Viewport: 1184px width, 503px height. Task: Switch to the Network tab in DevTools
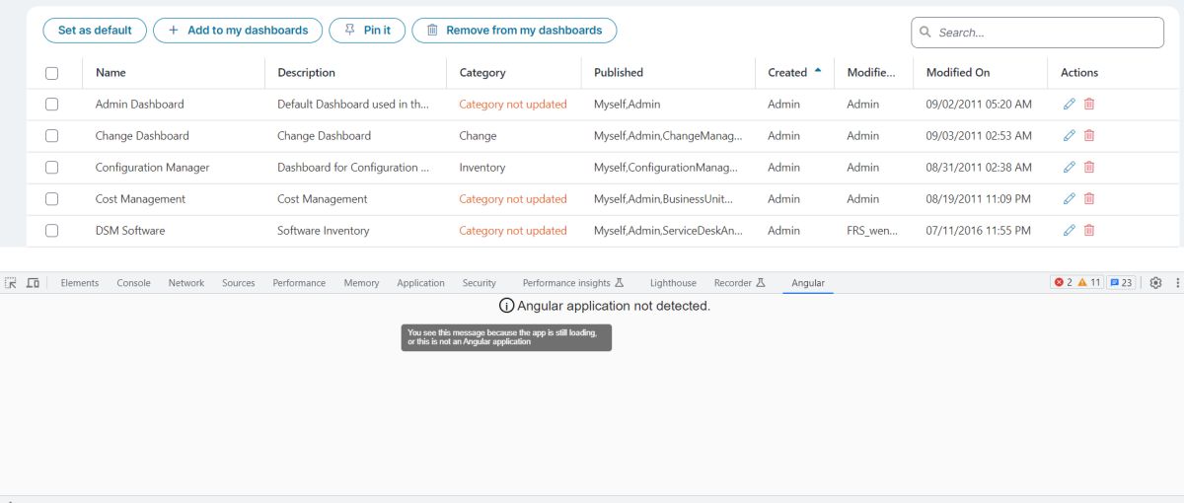point(186,283)
